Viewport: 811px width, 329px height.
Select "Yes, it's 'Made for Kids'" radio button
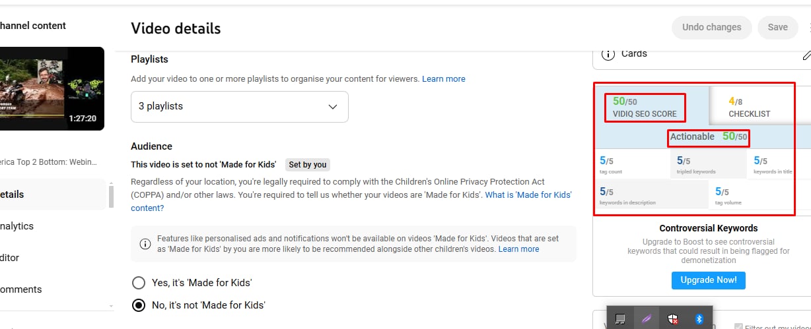[x=139, y=283]
